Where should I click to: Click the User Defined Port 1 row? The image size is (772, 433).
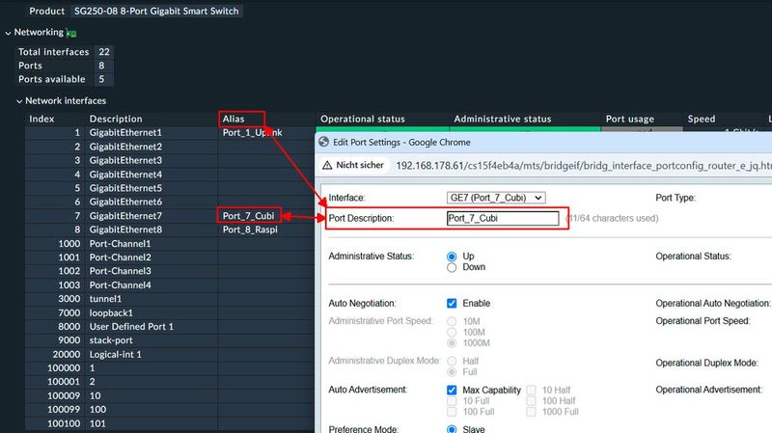(170, 327)
